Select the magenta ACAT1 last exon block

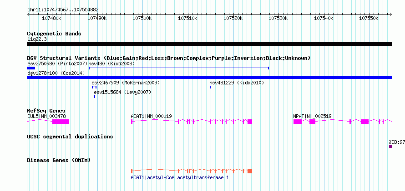point(250,122)
